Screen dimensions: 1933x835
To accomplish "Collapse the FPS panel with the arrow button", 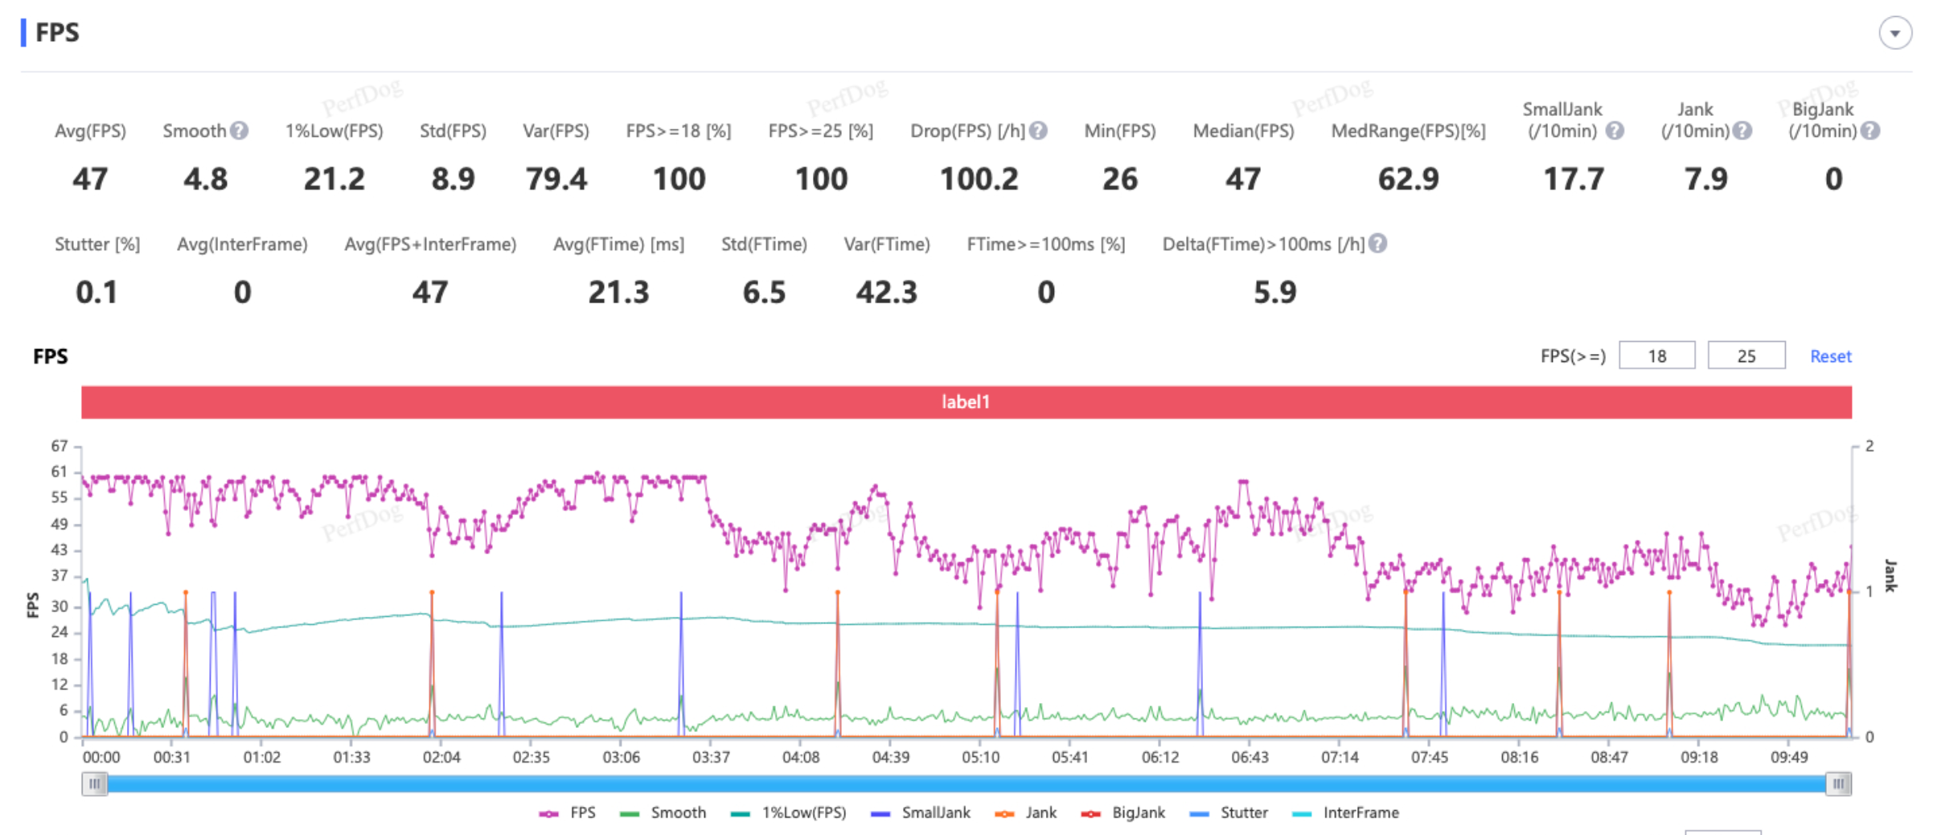I will pyautogui.click(x=1894, y=34).
